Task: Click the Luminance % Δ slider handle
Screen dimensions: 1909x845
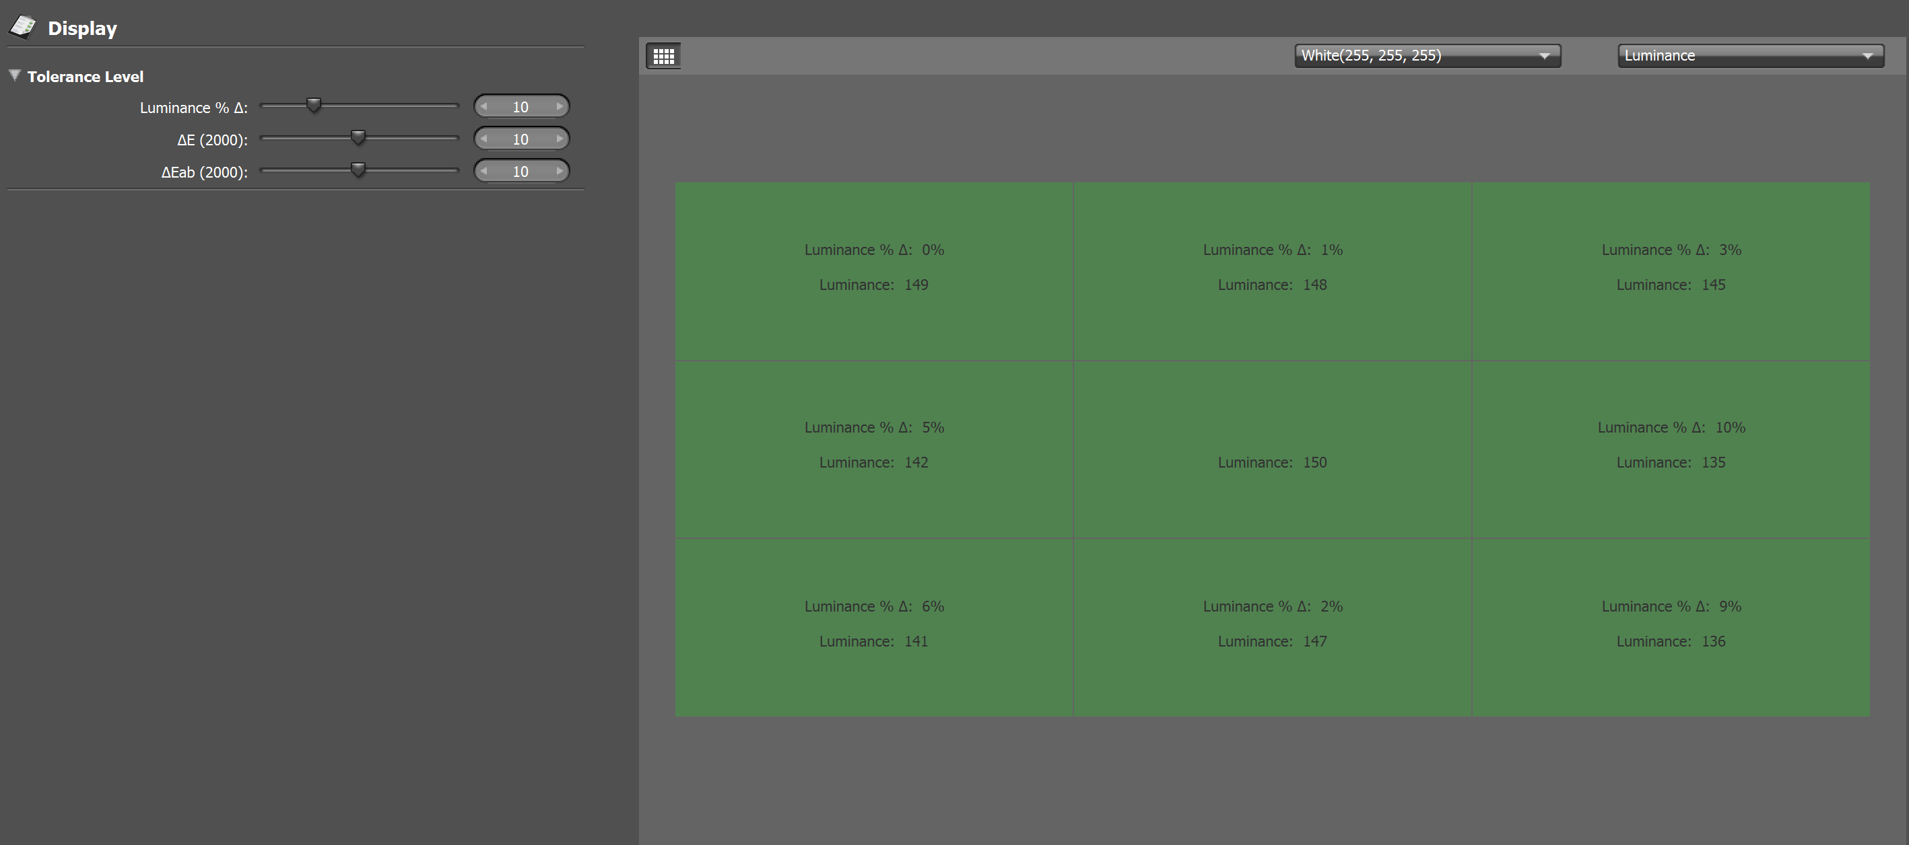Action: (314, 105)
